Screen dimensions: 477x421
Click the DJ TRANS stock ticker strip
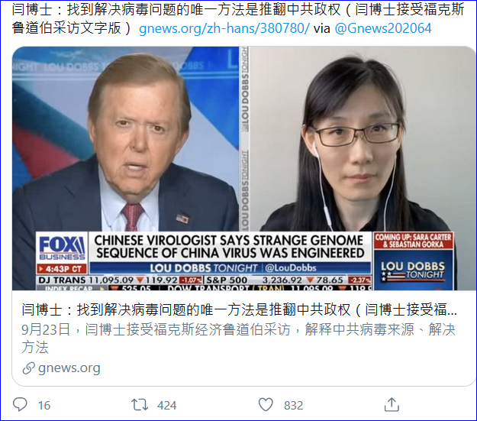[204, 280]
